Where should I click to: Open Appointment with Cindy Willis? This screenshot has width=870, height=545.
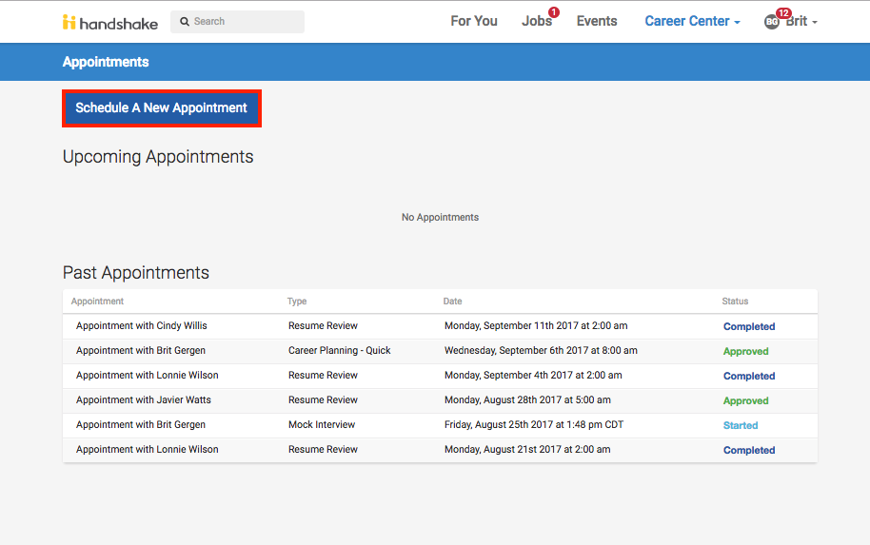coord(142,326)
